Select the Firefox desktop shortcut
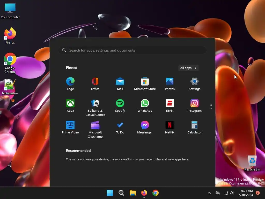The height and width of the screenshot is (199, 265). 10,36
